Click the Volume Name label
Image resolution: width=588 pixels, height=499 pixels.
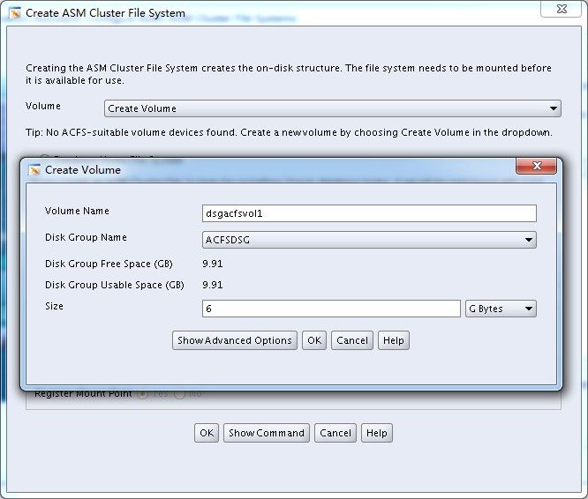point(77,211)
